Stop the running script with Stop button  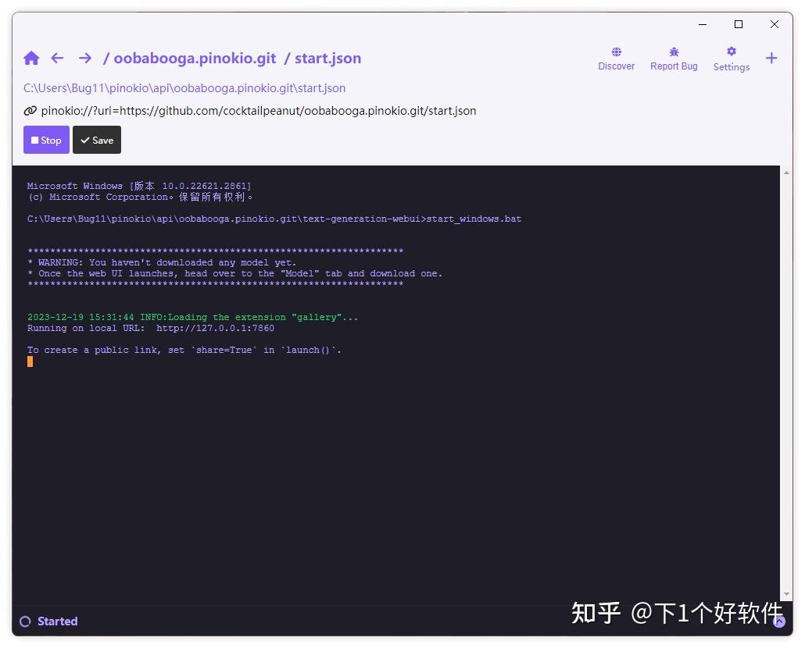[x=46, y=140]
